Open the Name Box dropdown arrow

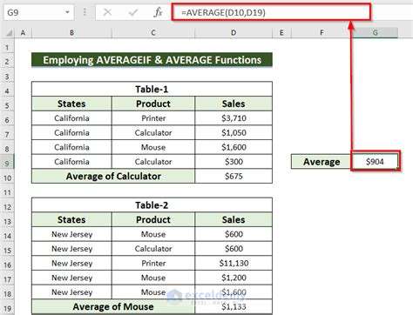pos(67,12)
